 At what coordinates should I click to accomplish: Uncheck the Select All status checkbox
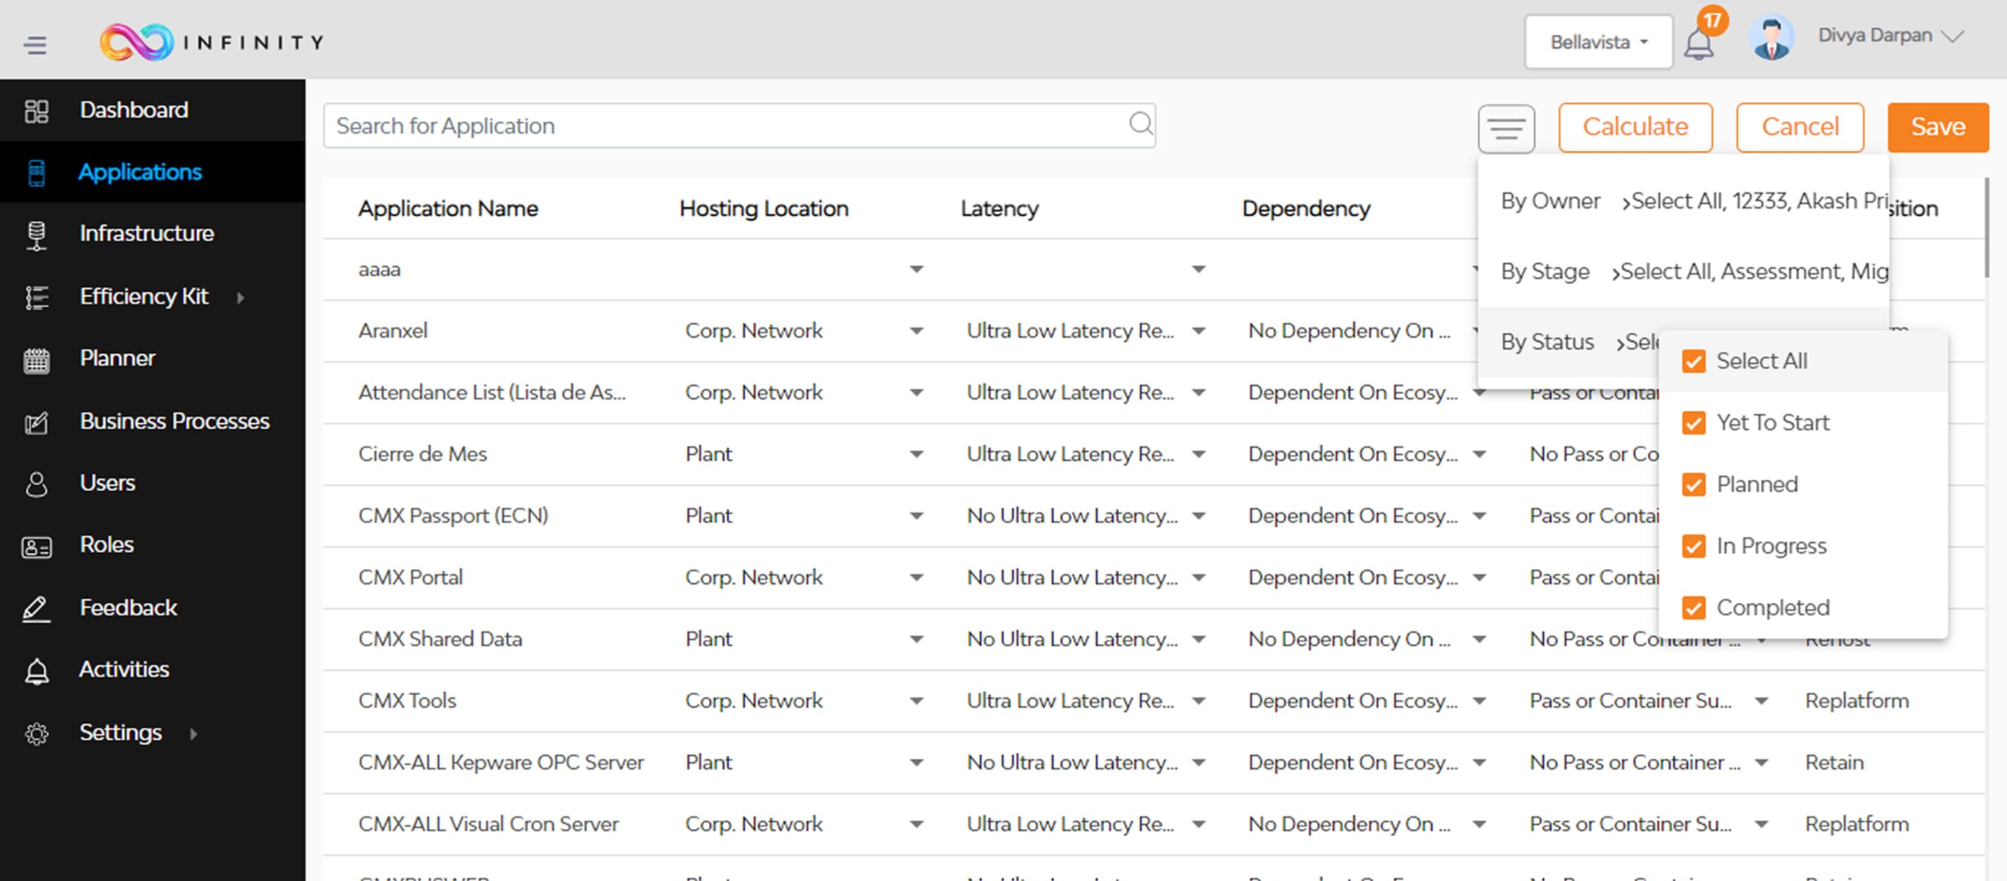tap(1693, 361)
